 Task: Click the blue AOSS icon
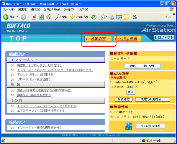click(x=128, y=126)
